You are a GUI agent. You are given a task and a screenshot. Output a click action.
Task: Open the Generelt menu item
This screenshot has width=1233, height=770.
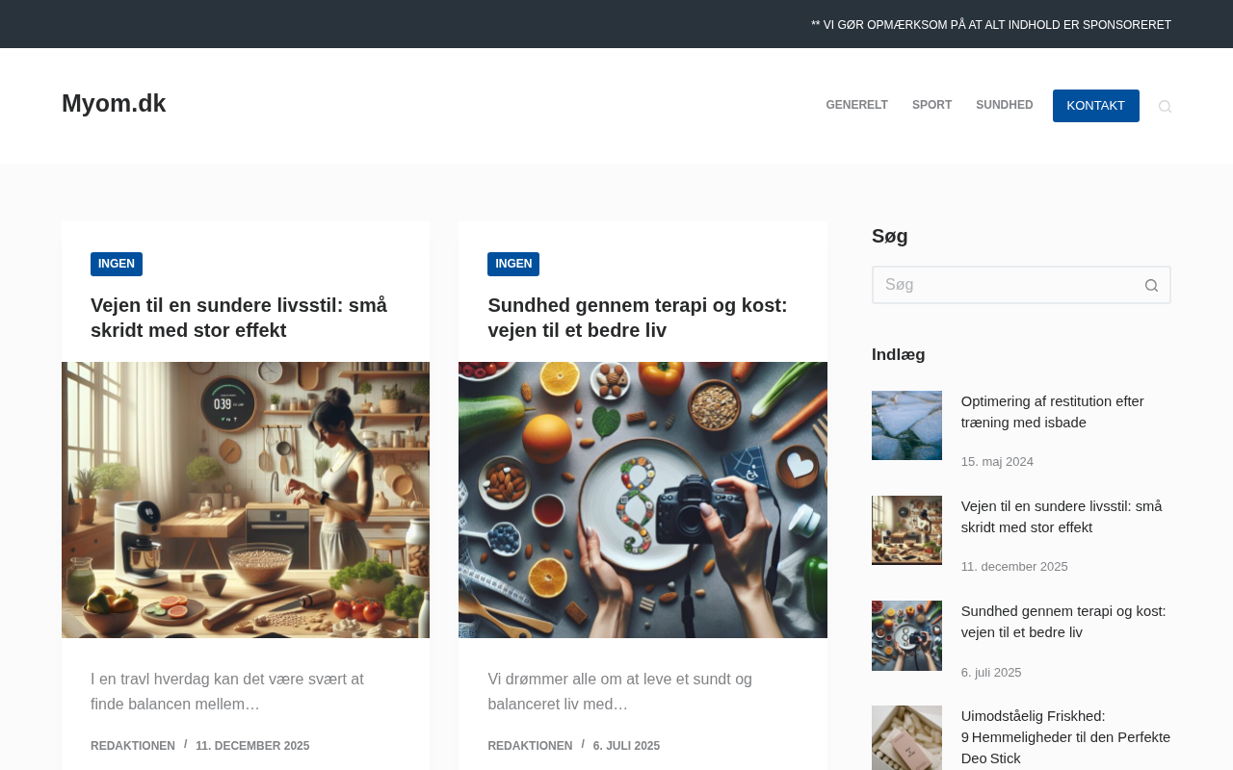(856, 106)
